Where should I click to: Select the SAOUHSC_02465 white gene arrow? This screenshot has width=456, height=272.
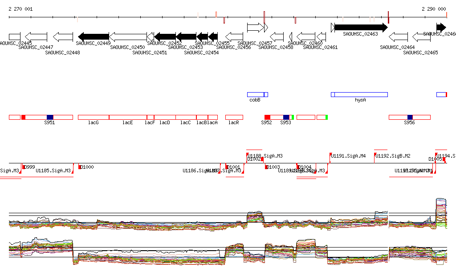[x=421, y=37]
